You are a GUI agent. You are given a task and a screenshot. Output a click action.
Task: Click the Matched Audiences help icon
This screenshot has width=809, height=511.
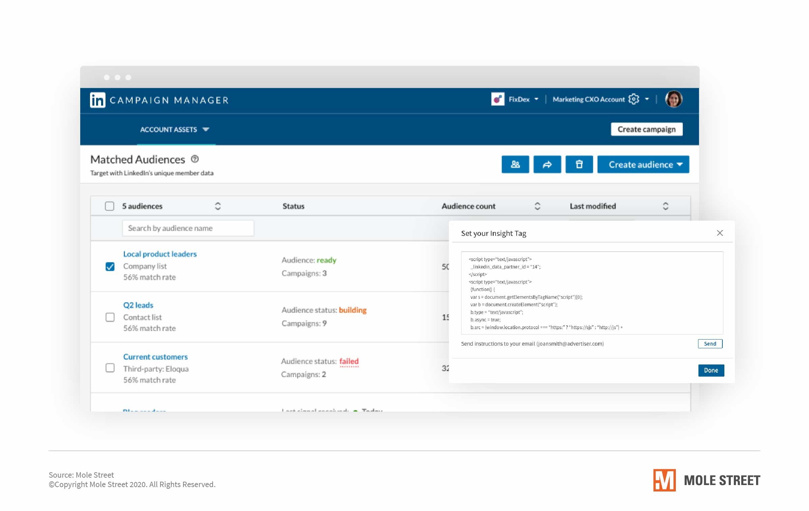[195, 159]
